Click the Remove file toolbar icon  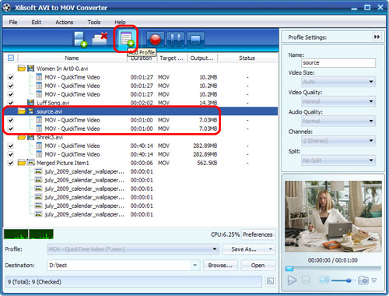tap(100, 39)
